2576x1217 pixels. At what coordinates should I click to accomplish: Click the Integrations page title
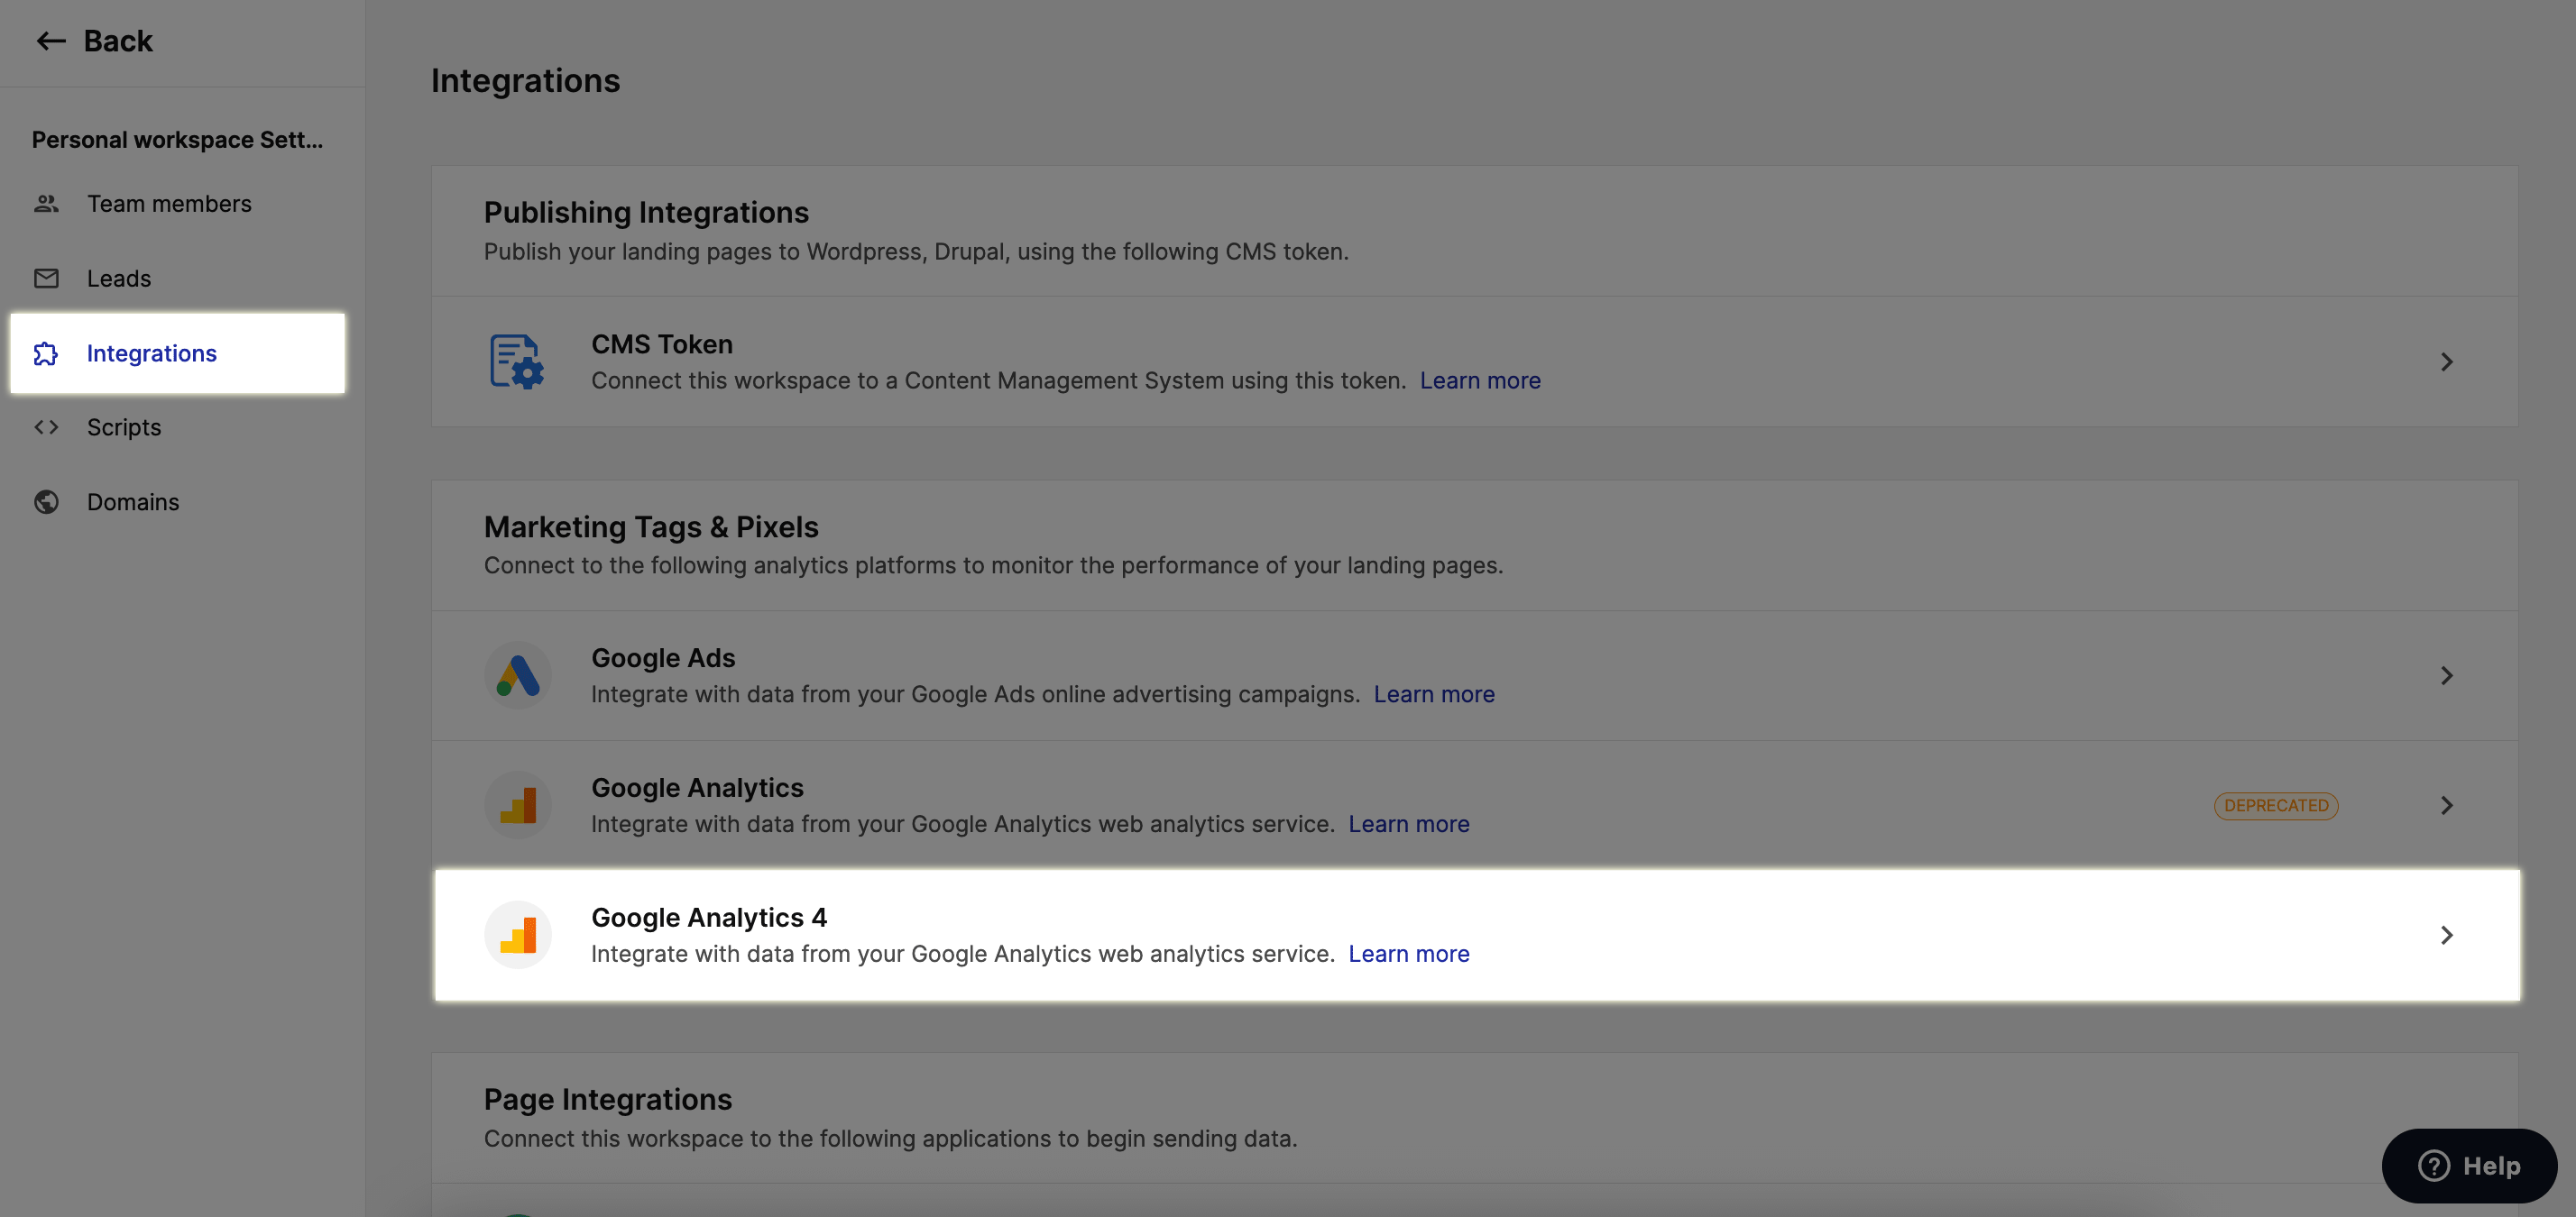click(525, 81)
